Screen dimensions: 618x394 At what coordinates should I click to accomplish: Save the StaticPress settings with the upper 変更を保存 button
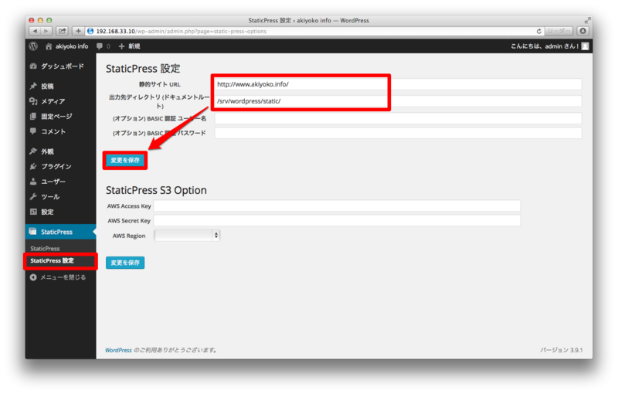[x=125, y=161]
